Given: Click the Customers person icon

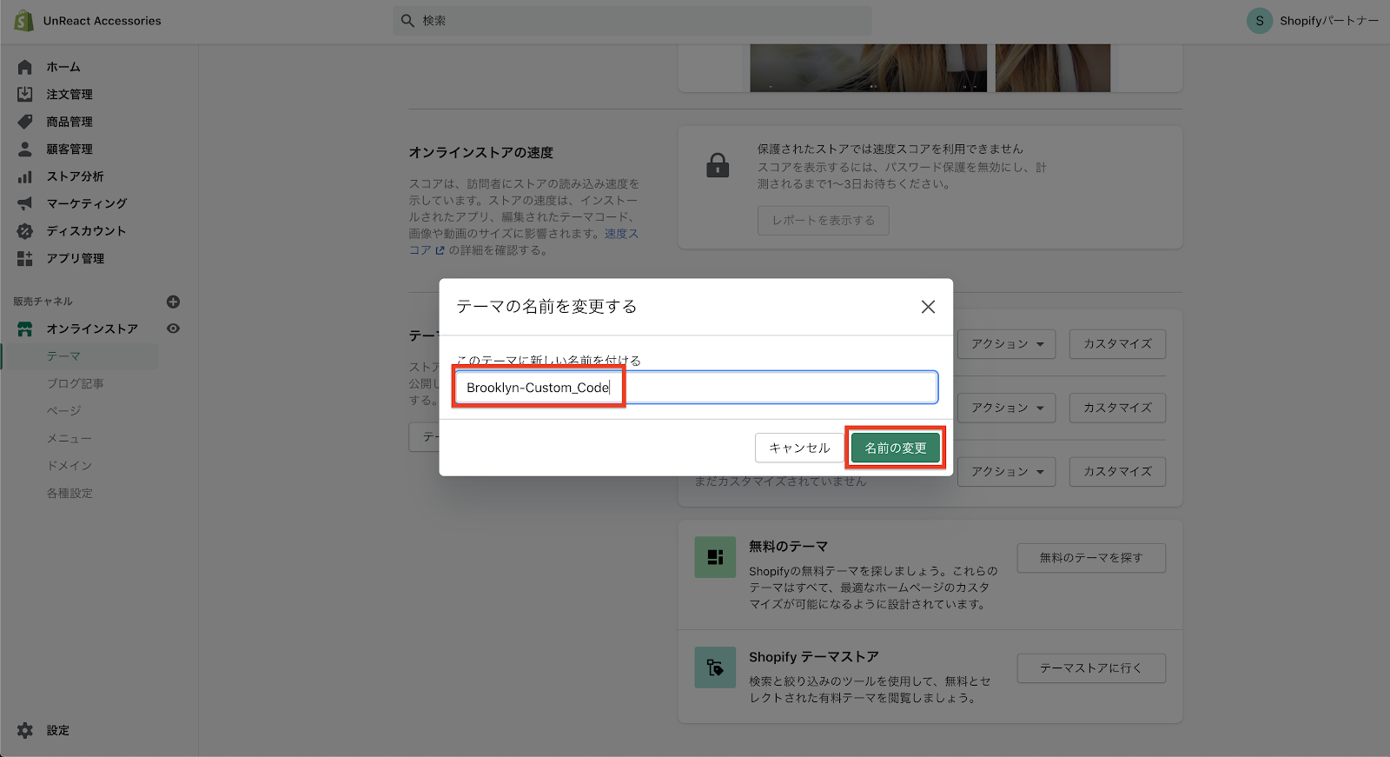Looking at the screenshot, I should 25,149.
